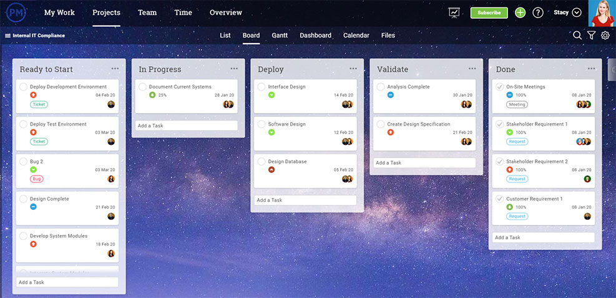616x298 pixels.
Task: Open the help question mark icon
Action: tap(537, 12)
